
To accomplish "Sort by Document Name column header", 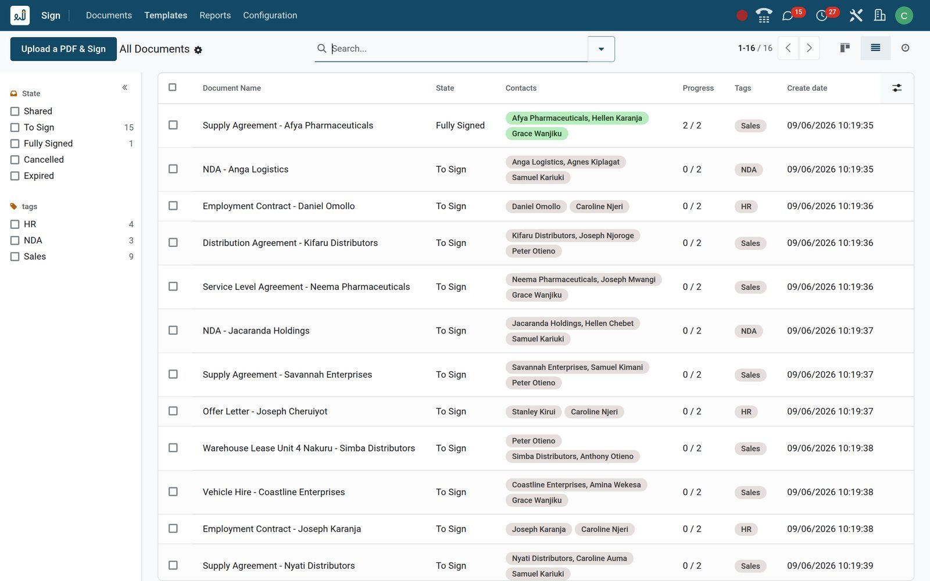I will (232, 88).
